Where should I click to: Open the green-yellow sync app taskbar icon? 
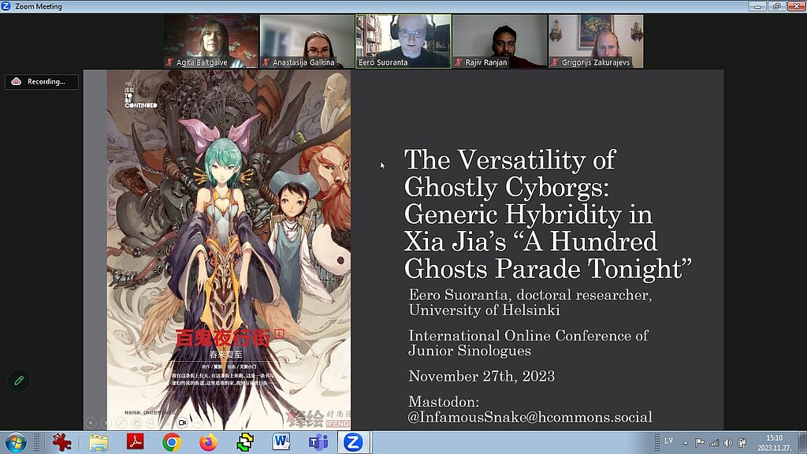point(245,443)
